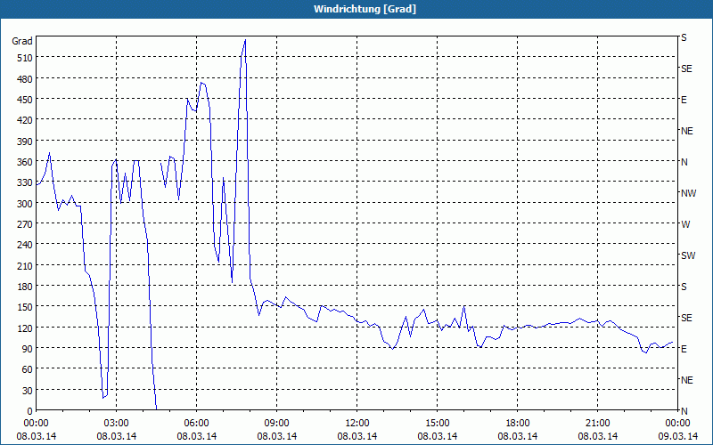713x445 pixels.
Task: Select the 09.03.14 date label
Action: point(677,436)
